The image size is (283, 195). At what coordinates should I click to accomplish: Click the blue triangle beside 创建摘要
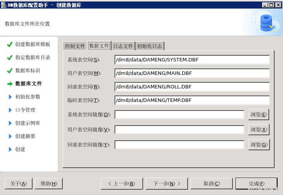(x=10, y=136)
